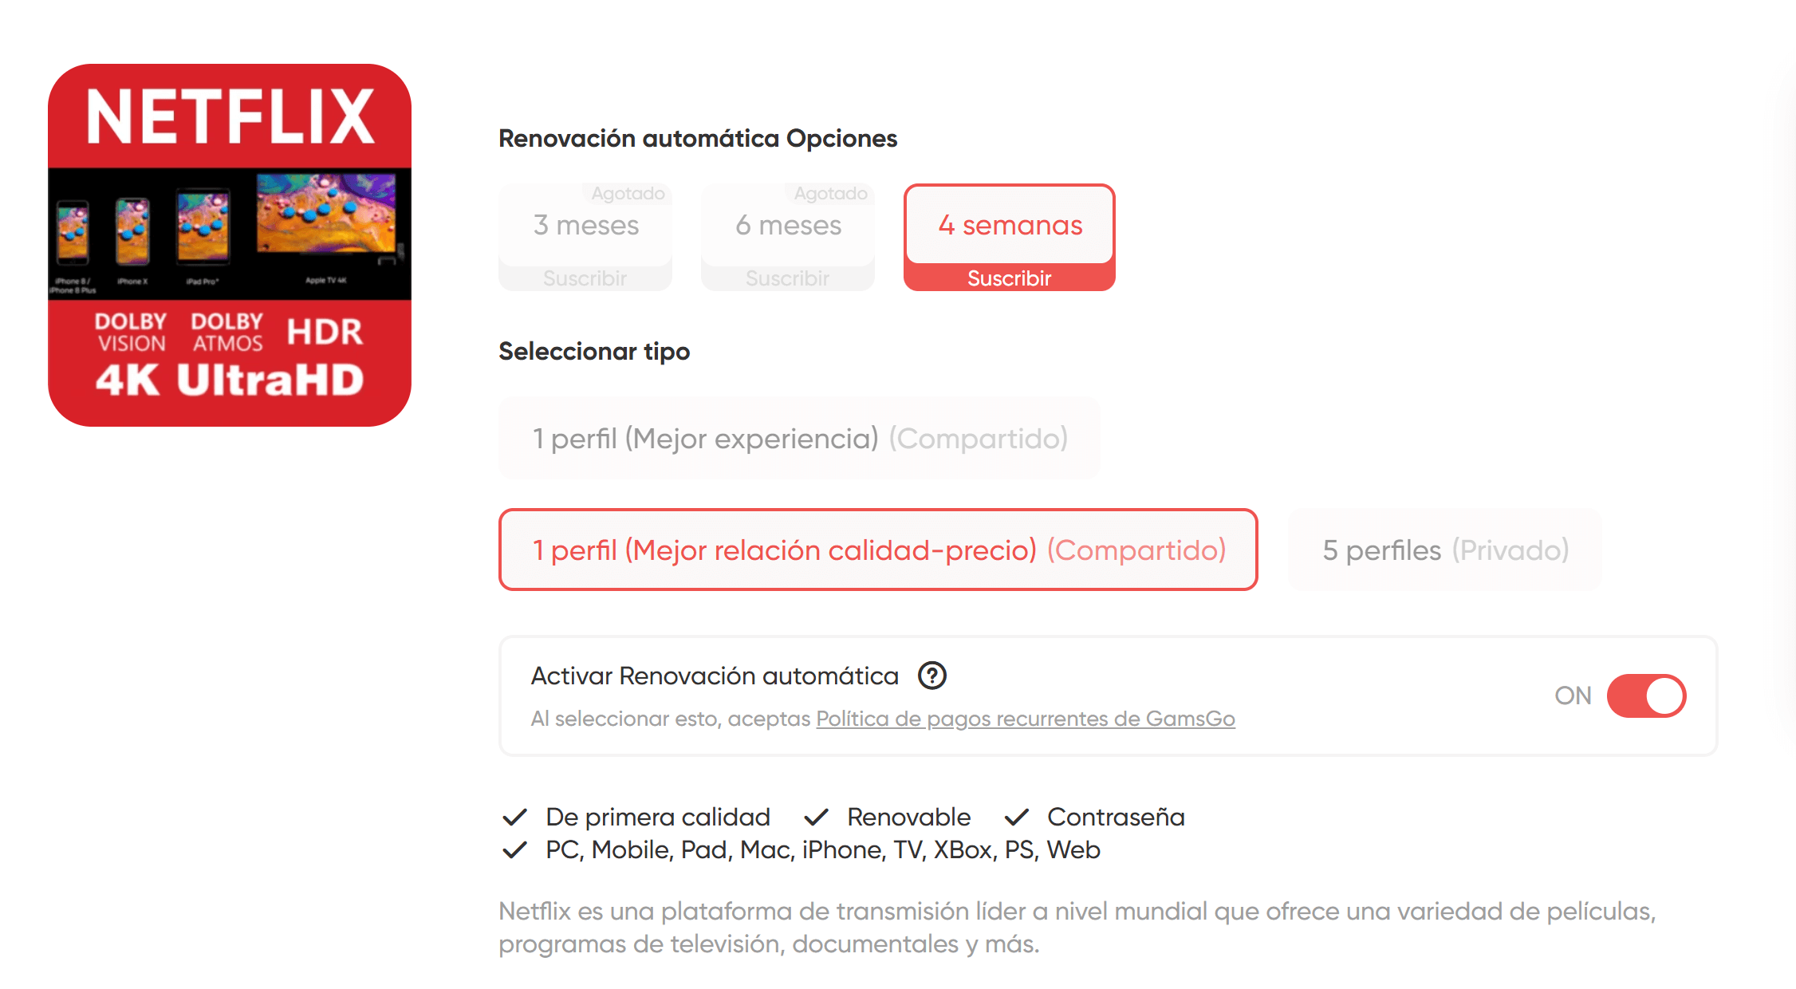The height and width of the screenshot is (989, 1796).
Task: Click Suscribir under 3 meses
Action: 585,278
